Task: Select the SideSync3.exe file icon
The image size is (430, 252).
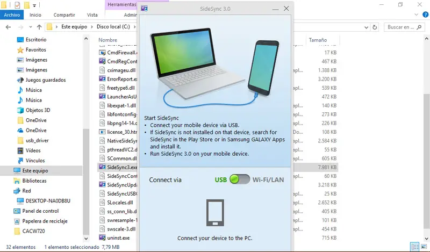Action: click(x=102, y=167)
